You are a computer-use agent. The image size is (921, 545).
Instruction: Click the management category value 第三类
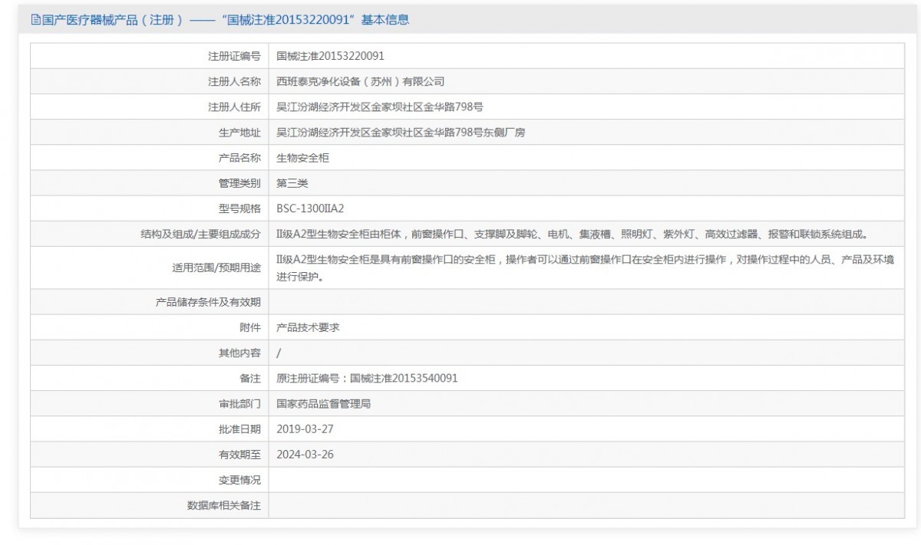coord(292,182)
